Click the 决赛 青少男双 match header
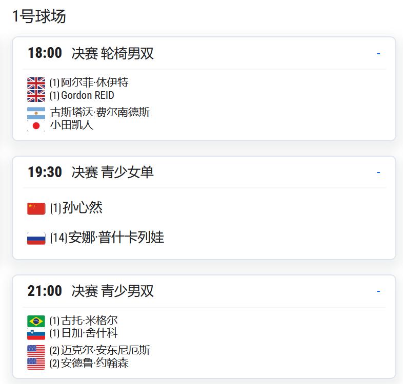Image resolution: width=403 pixels, height=384 pixels. point(113,291)
